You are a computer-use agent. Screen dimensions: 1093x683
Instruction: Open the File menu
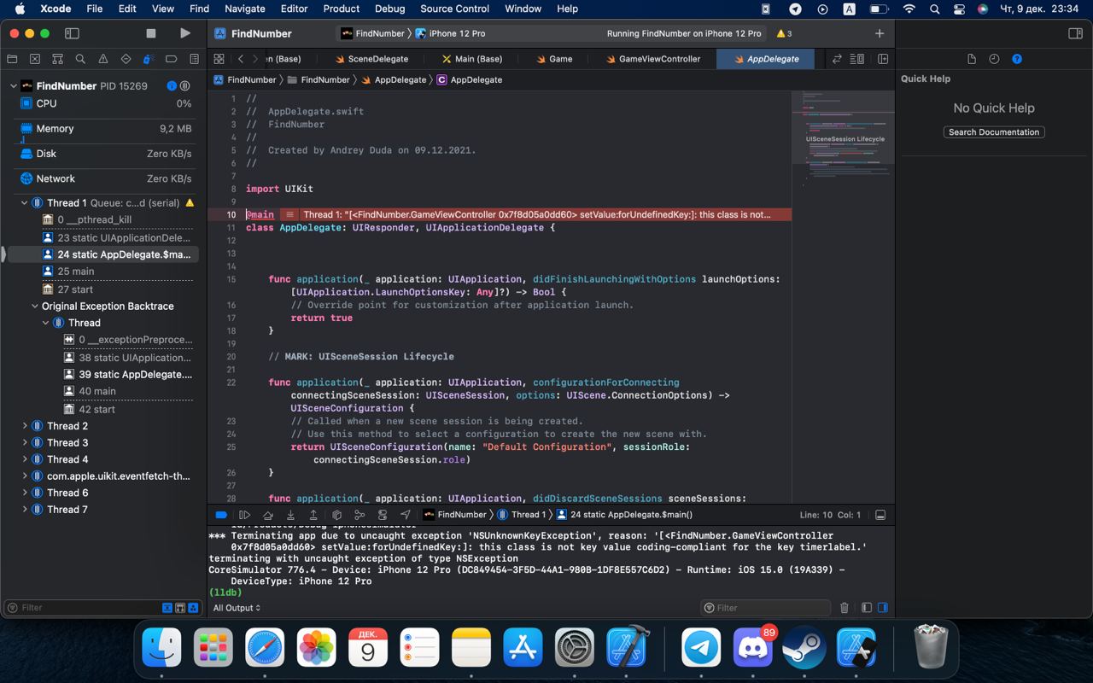[x=94, y=9]
